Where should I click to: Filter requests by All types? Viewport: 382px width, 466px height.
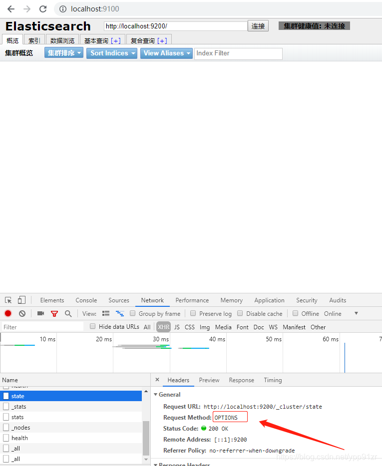pyautogui.click(x=147, y=327)
